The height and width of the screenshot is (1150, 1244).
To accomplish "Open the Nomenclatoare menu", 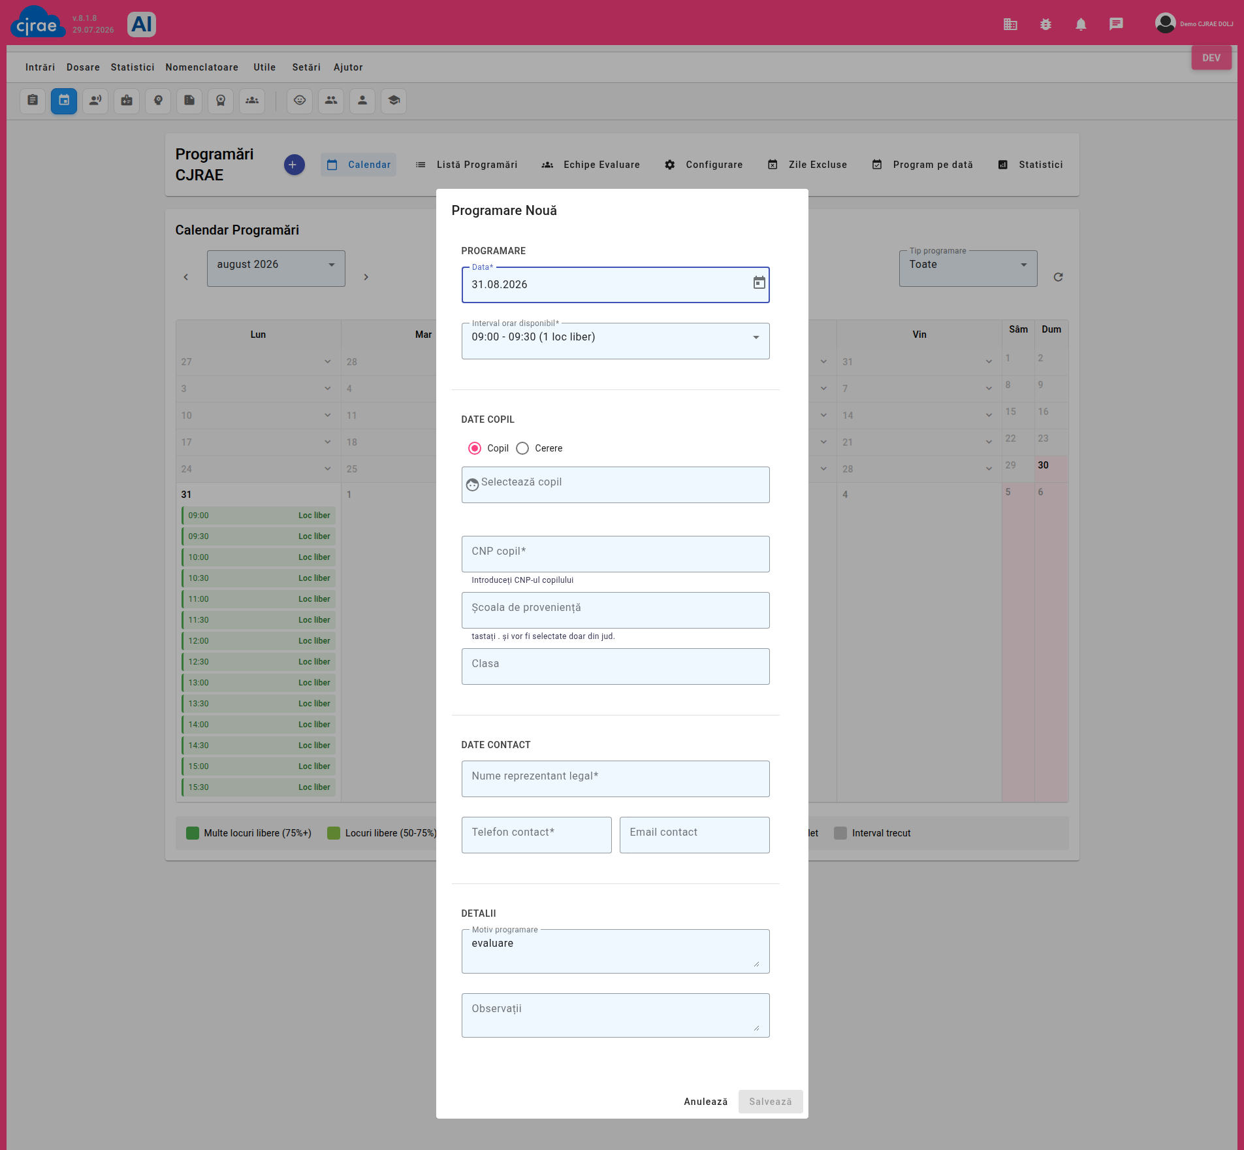I will 202,67.
